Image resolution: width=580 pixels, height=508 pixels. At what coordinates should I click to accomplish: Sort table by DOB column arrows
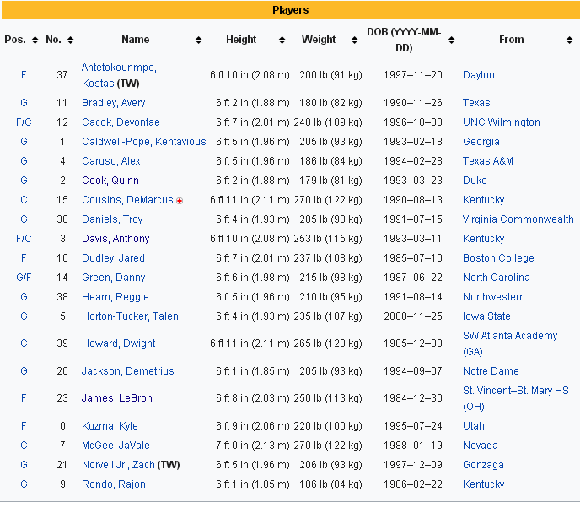click(451, 40)
